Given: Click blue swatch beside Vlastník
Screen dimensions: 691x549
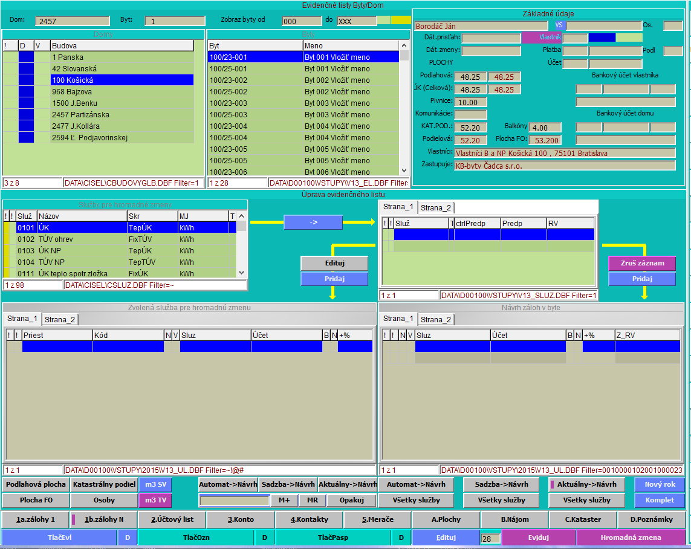Looking at the screenshot, I should (x=602, y=37).
